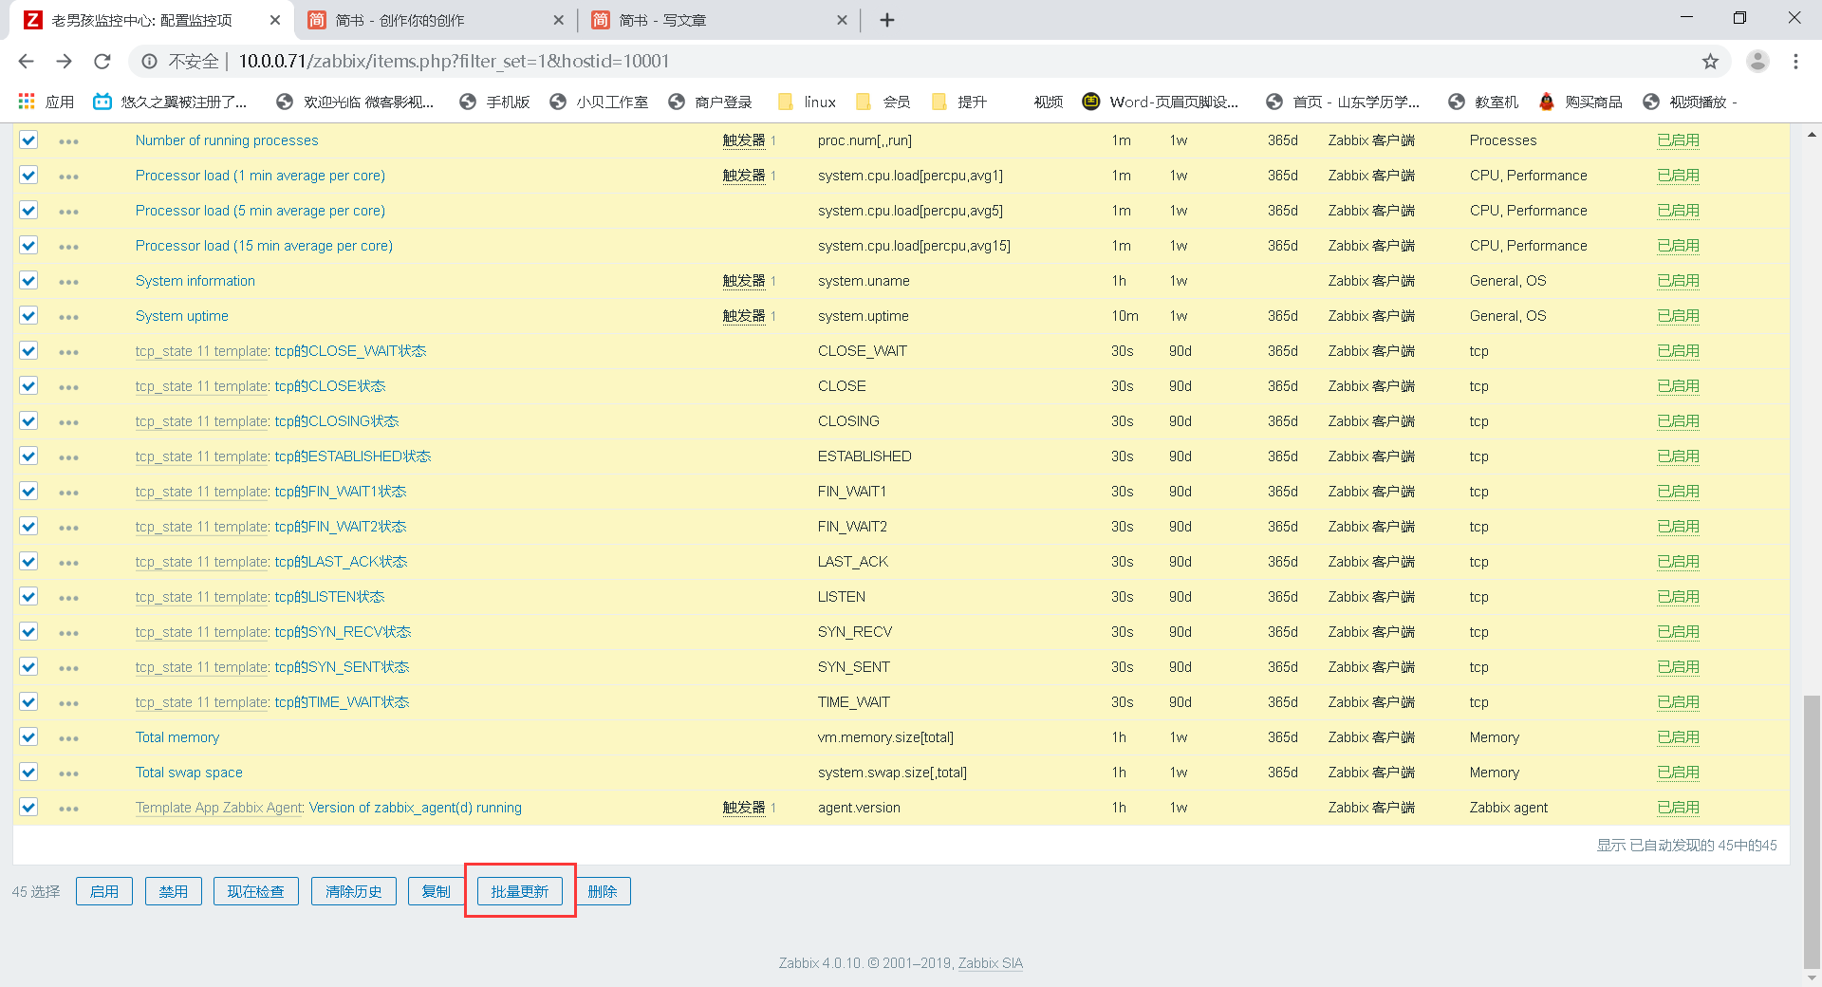
Task: Click the browser back arrow
Action: pos(26,62)
